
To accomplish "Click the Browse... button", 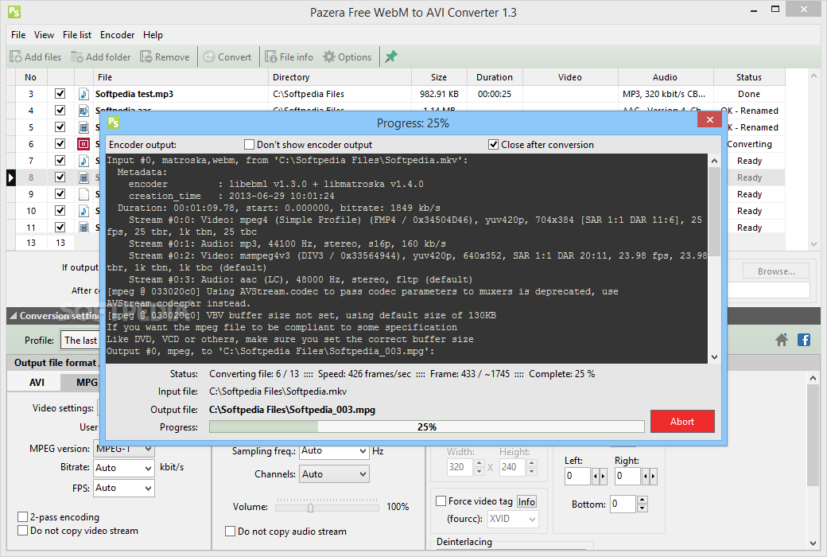I will coord(776,271).
